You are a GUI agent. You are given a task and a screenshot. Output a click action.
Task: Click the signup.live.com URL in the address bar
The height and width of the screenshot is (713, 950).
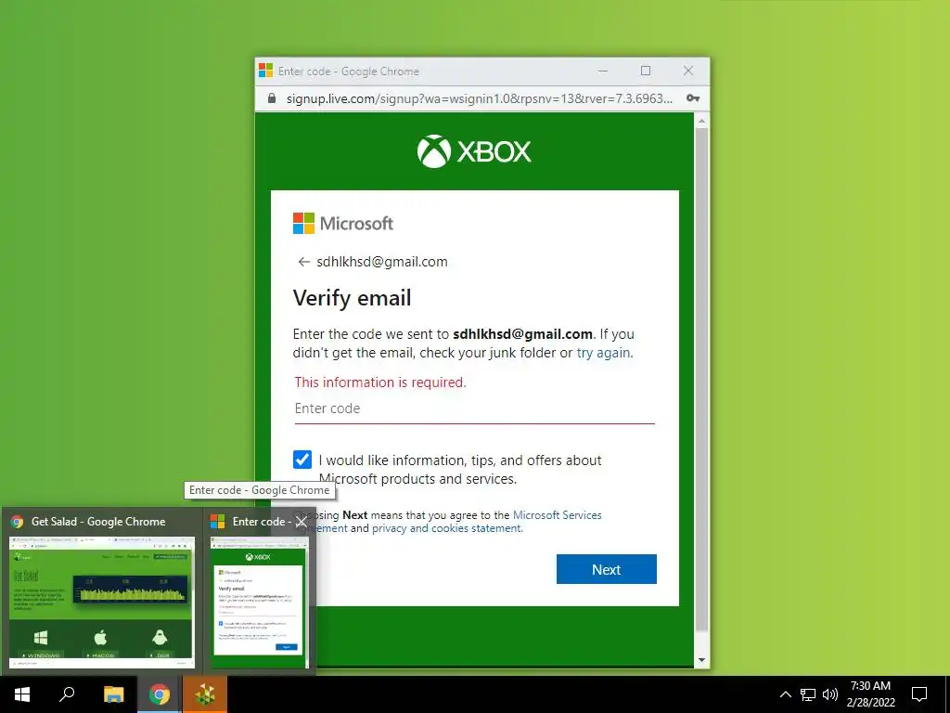click(480, 98)
